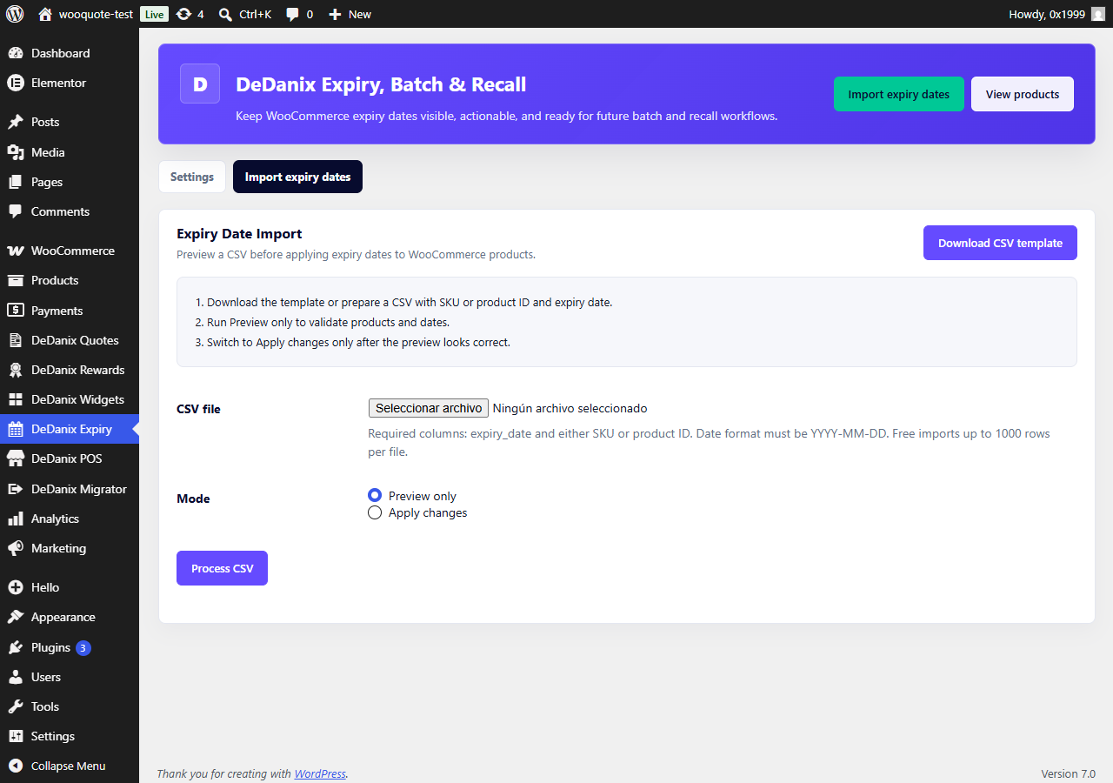Screen dimensions: 1113x783
Task: Click the Elementor sidebar icon
Action: pyautogui.click(x=16, y=83)
